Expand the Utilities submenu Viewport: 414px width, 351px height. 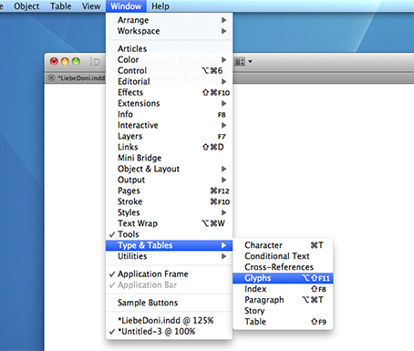tap(169, 256)
